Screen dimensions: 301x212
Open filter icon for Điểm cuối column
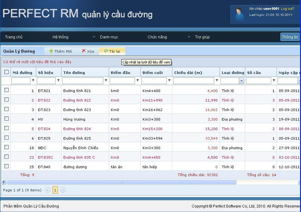169,80
